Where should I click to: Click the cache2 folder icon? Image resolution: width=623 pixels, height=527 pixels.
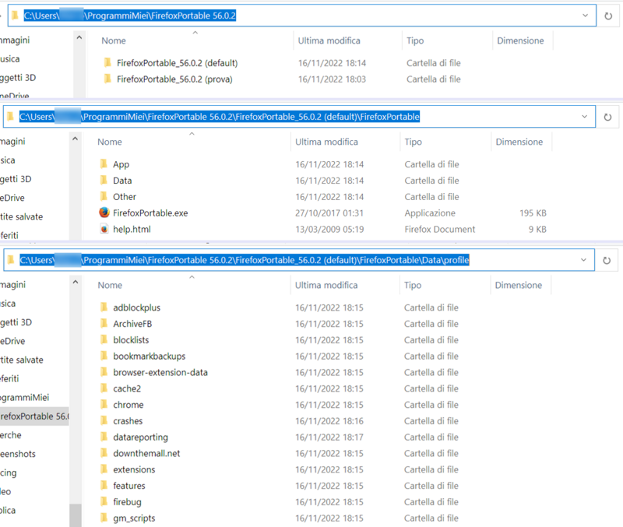[104, 388]
